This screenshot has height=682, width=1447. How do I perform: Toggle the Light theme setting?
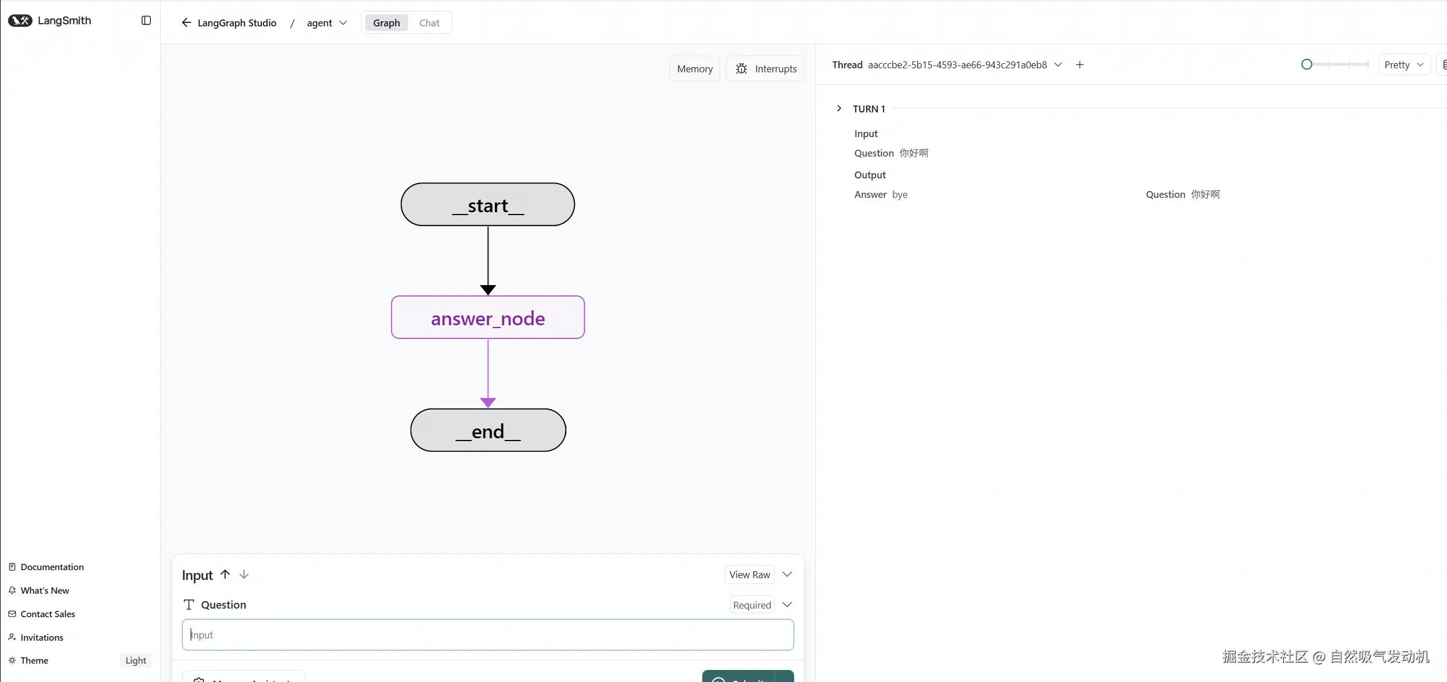[136, 660]
